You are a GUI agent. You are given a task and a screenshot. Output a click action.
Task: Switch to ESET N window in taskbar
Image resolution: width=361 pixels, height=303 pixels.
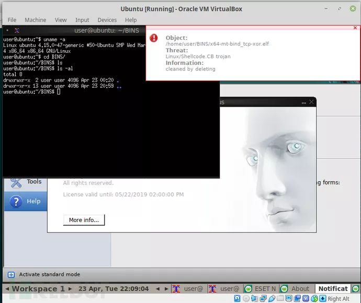(x=261, y=289)
